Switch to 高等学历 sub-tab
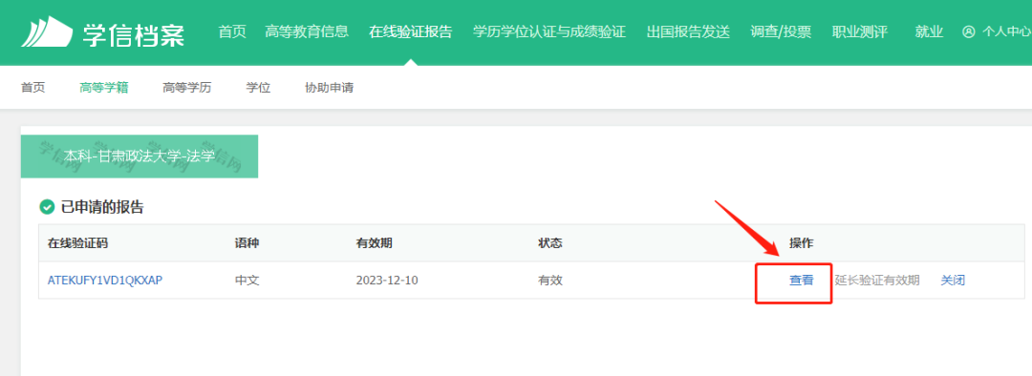1032x376 pixels. point(187,88)
